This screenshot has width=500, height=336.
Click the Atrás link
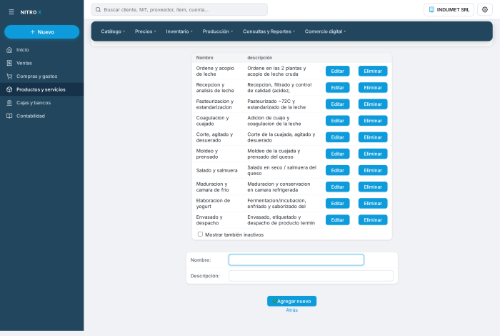click(x=291, y=310)
